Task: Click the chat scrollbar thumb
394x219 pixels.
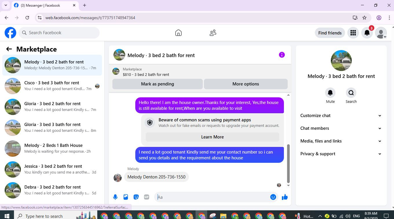Action: (x=288, y=163)
